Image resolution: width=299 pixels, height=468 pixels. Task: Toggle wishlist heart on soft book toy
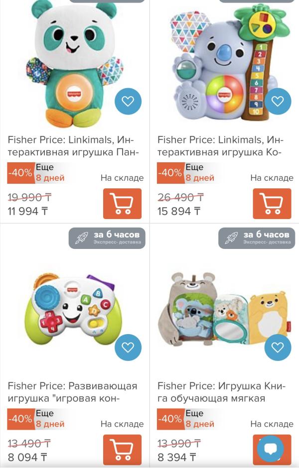click(x=278, y=348)
